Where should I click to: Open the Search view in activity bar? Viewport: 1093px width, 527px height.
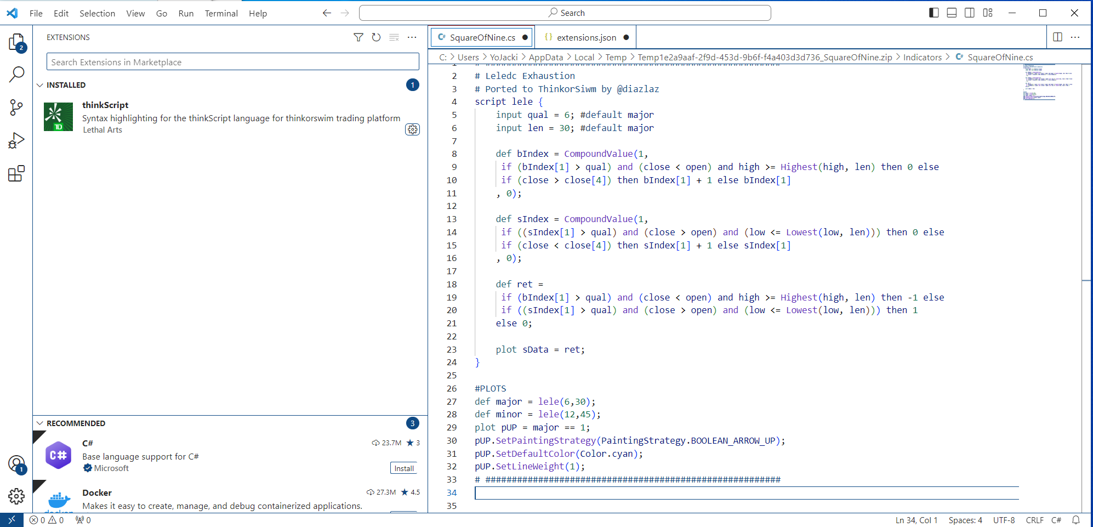click(16, 74)
